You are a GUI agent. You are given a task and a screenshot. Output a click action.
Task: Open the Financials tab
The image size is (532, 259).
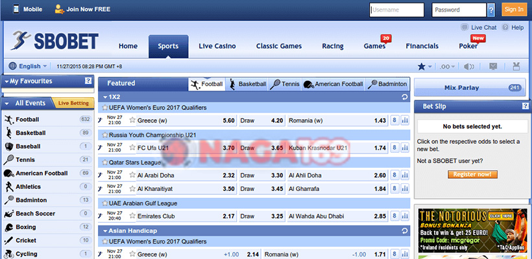point(422,46)
